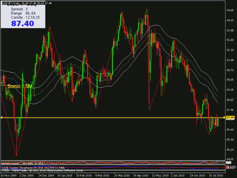
Task: Click the "Candle 12:16:25" countdown text
Action: tap(25, 17)
